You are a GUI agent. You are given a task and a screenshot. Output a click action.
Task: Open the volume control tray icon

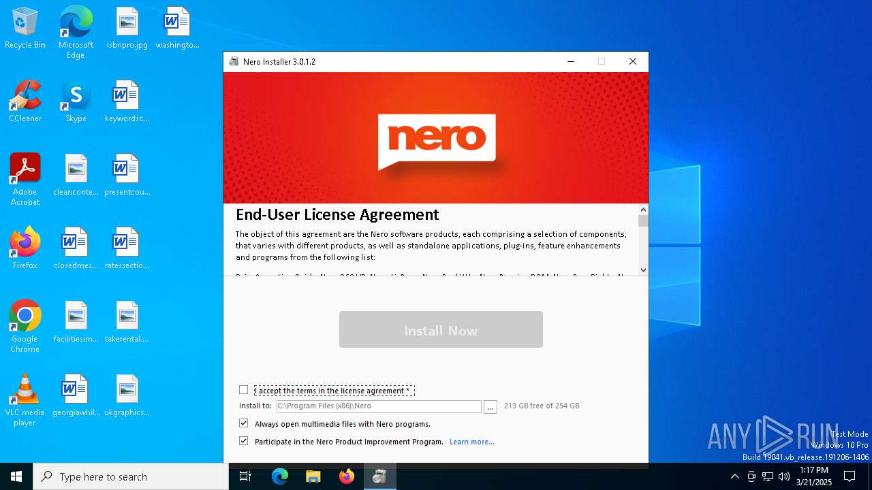(784, 476)
